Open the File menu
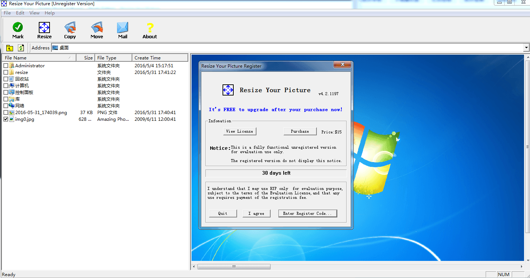Screen dimensions: 530x278 point(7,13)
